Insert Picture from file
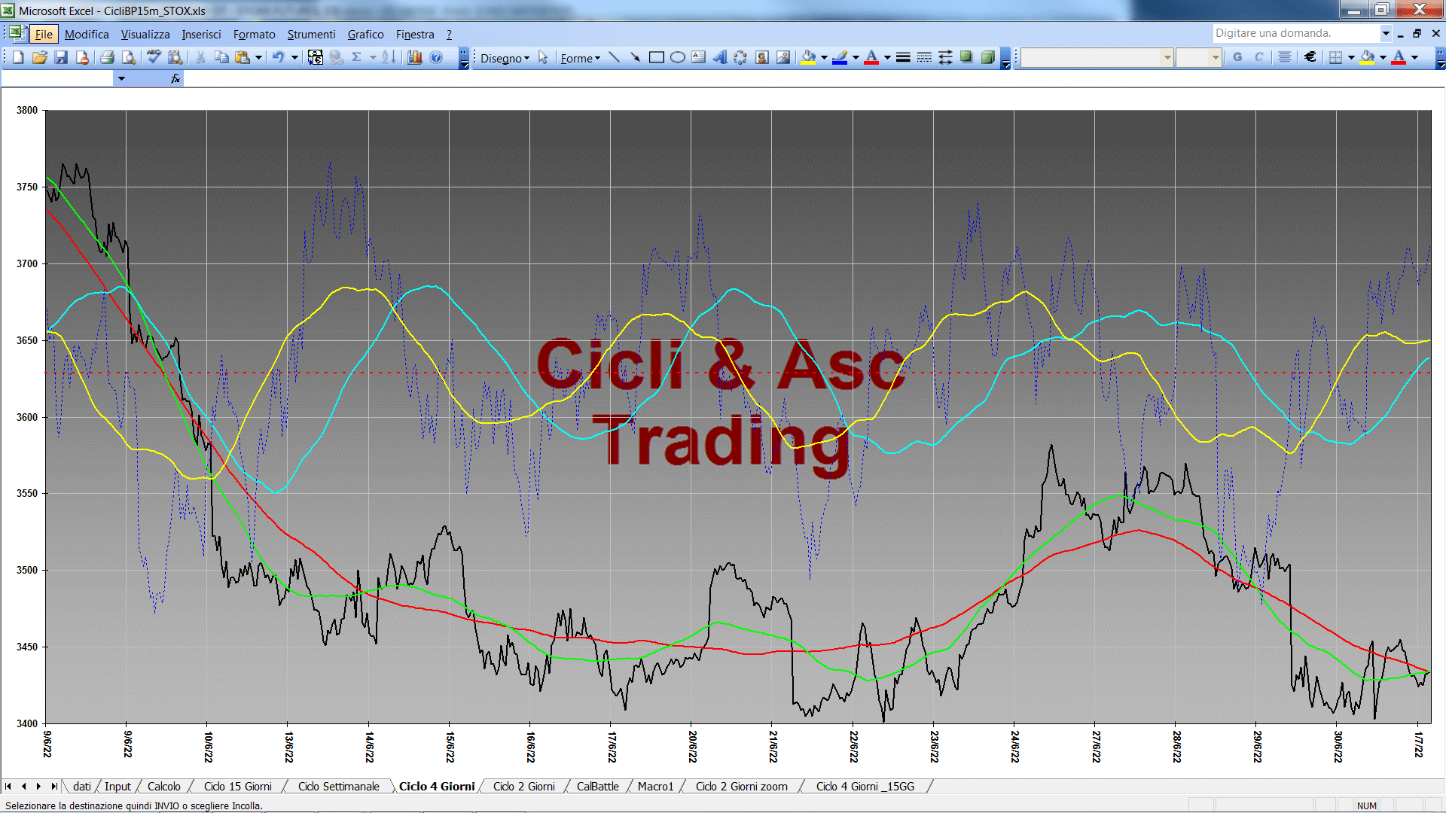Viewport: 1446px width, 813px height. pyautogui.click(x=783, y=57)
